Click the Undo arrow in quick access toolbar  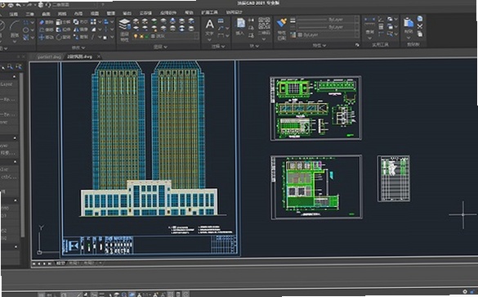click(18, 5)
